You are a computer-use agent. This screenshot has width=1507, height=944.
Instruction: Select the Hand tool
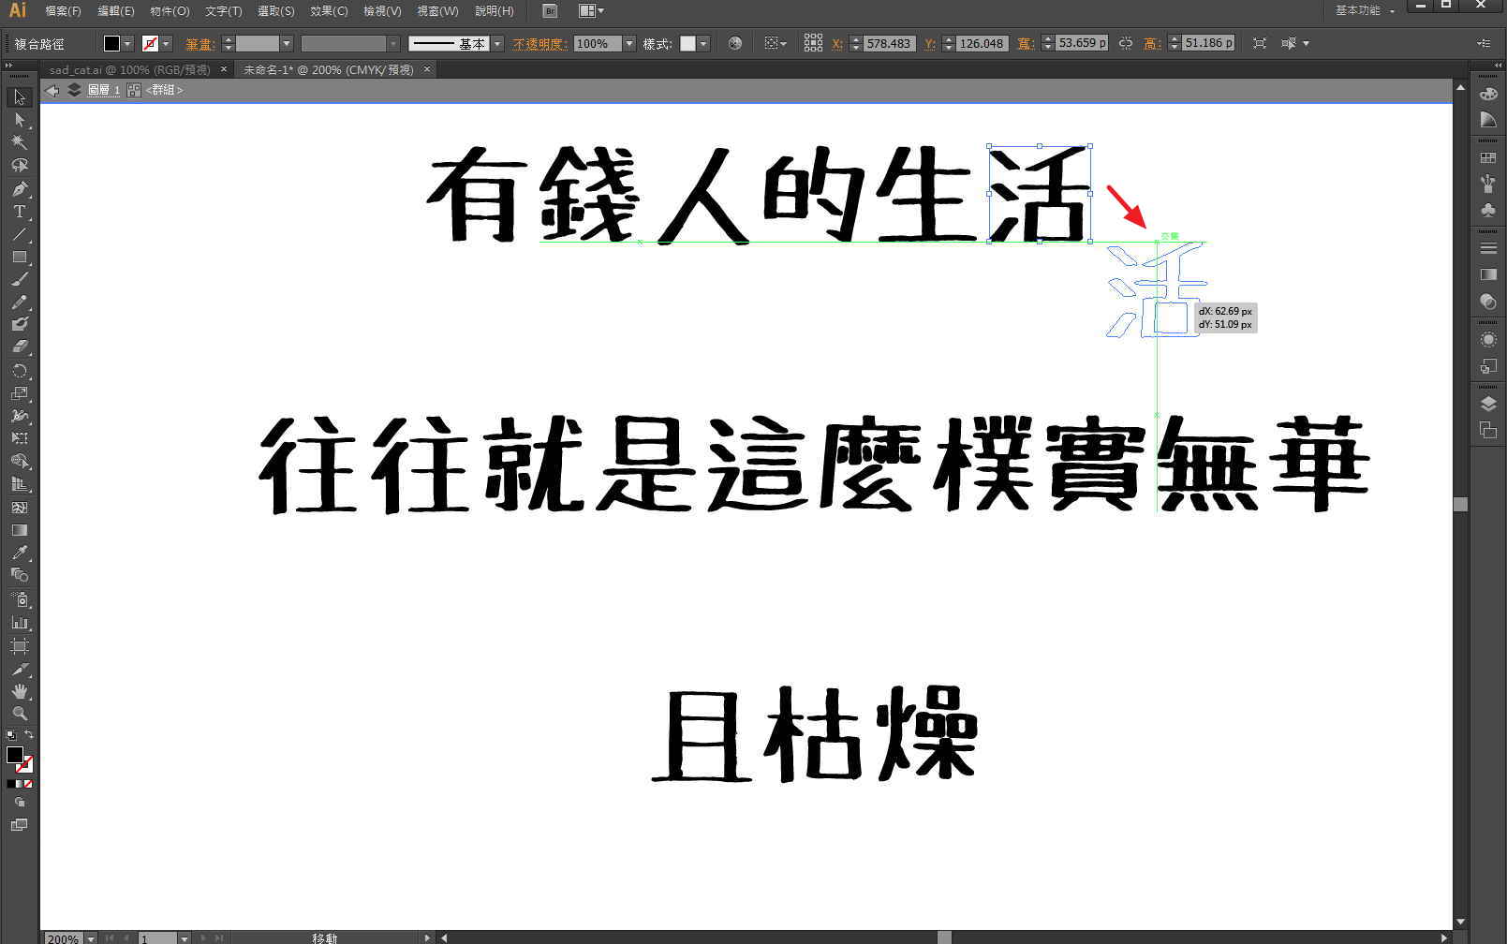pos(20,691)
